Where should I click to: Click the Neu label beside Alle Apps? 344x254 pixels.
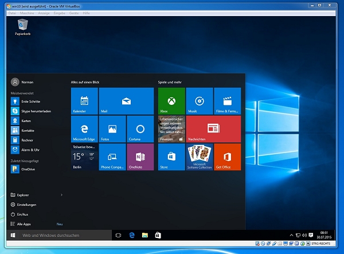tap(60, 224)
